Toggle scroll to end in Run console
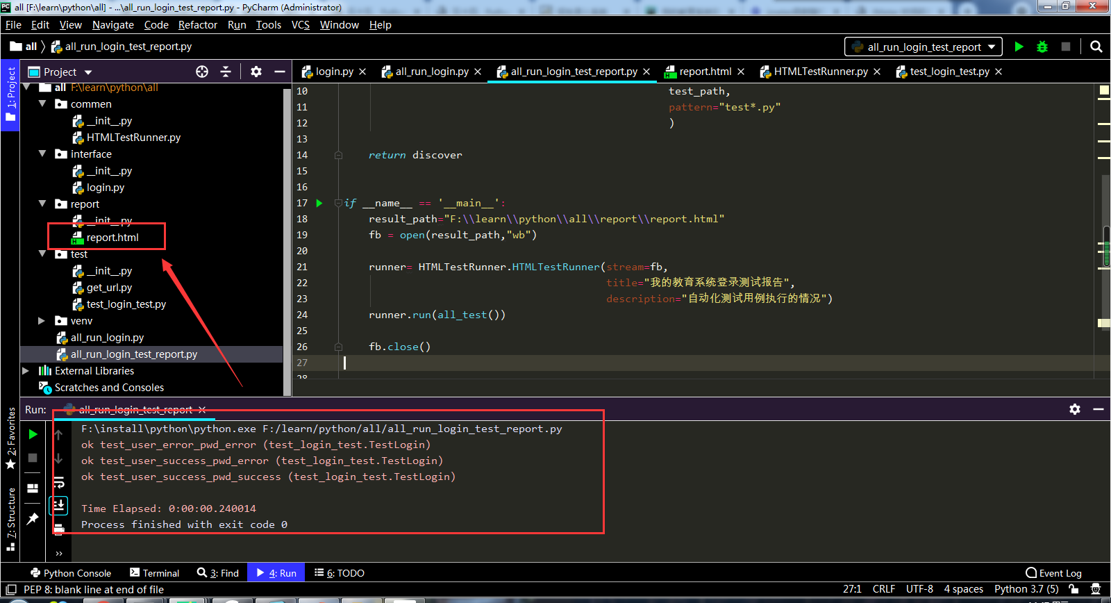Screen dimensions: 1111x603 pos(59,505)
